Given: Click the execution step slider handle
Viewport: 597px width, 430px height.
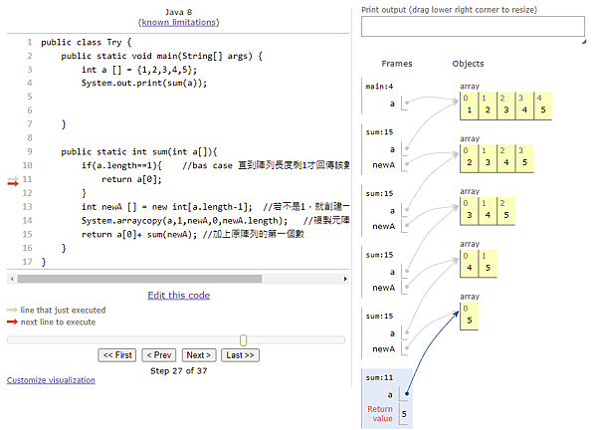Looking at the screenshot, I should [x=244, y=339].
